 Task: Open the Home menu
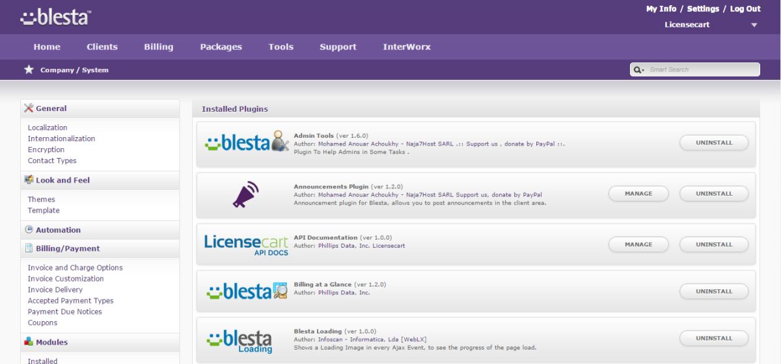point(47,47)
